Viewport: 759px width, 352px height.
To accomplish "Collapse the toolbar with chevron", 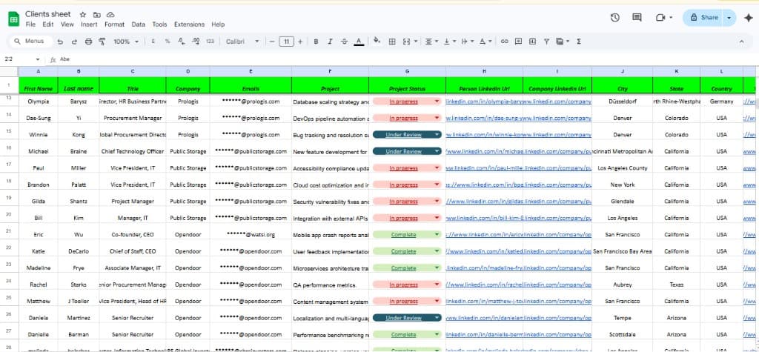I will pos(741,41).
